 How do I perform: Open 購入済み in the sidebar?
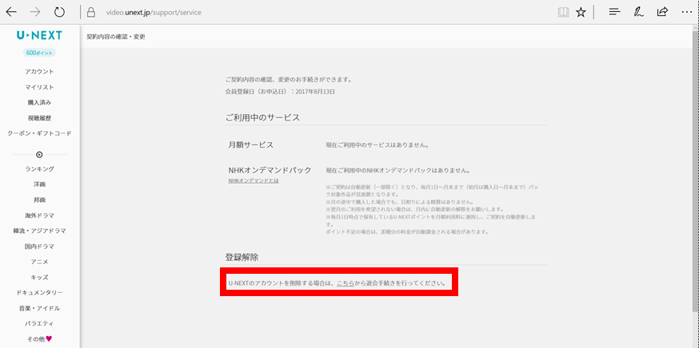click(39, 102)
